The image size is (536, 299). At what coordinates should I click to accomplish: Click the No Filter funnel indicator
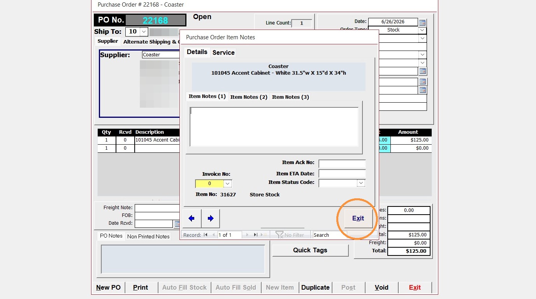click(x=290, y=235)
